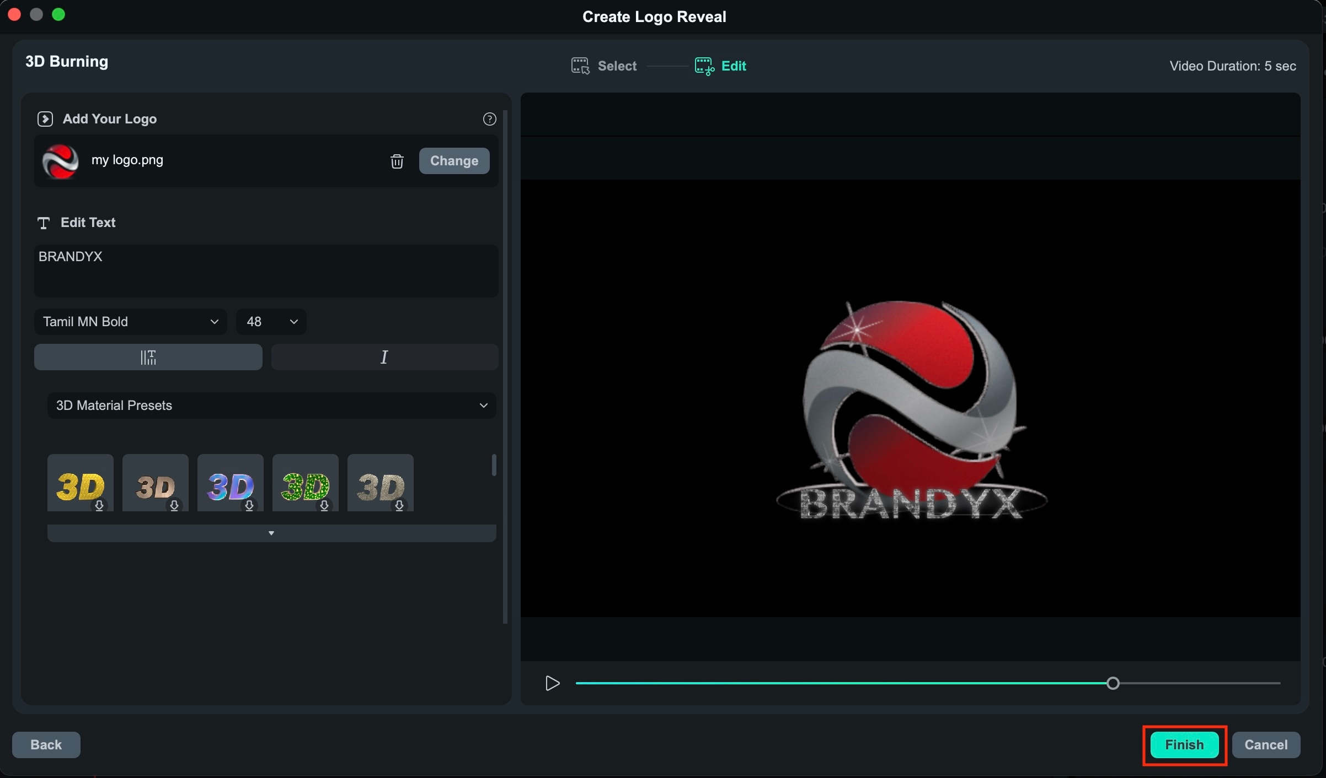The height and width of the screenshot is (778, 1326).
Task: Switch to the Edit step
Action: coord(734,66)
